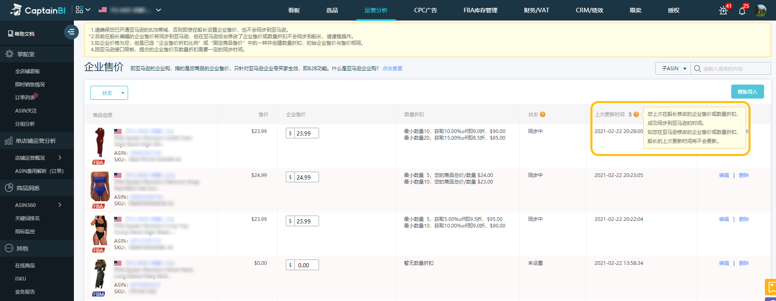Open the 选品 menu
This screenshot has height=301, width=776.
tap(332, 10)
